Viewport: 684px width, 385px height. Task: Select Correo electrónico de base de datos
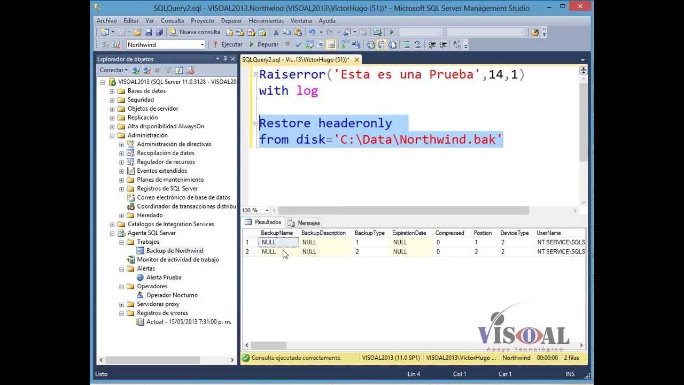point(183,197)
